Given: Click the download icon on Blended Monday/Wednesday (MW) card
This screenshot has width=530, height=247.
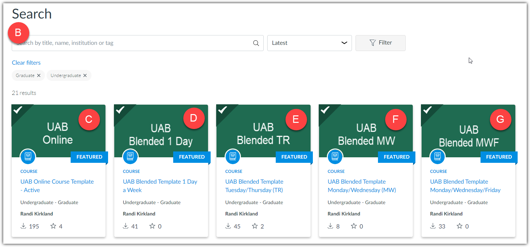Looking at the screenshot, I should 330,226.
